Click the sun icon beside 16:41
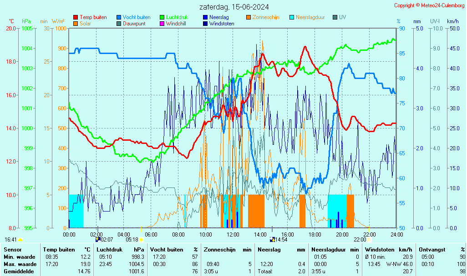This screenshot has height=276, width=467. coord(20,240)
